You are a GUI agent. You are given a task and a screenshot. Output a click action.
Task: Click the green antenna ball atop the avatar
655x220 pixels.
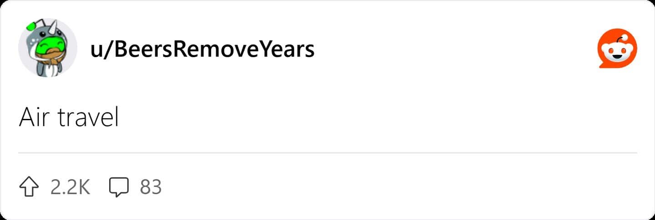(31, 25)
